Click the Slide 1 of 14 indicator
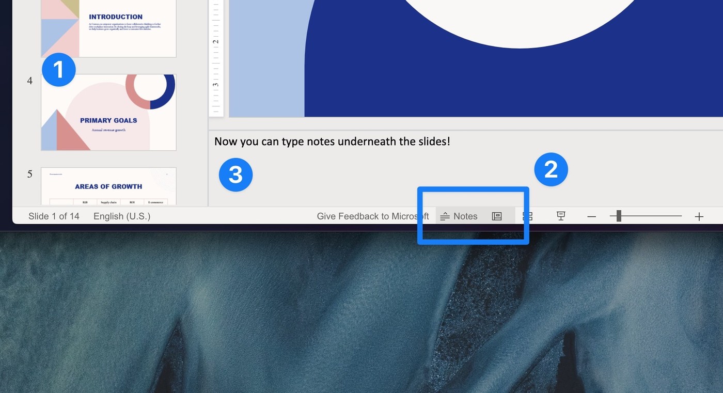This screenshot has width=723, height=393. coord(54,216)
